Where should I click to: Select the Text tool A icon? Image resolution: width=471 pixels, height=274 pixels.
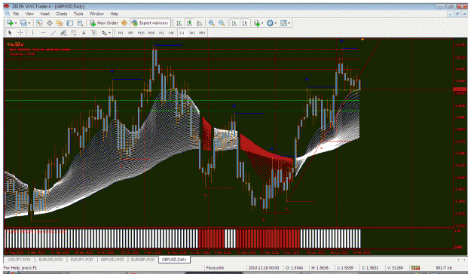pyautogui.click(x=84, y=32)
